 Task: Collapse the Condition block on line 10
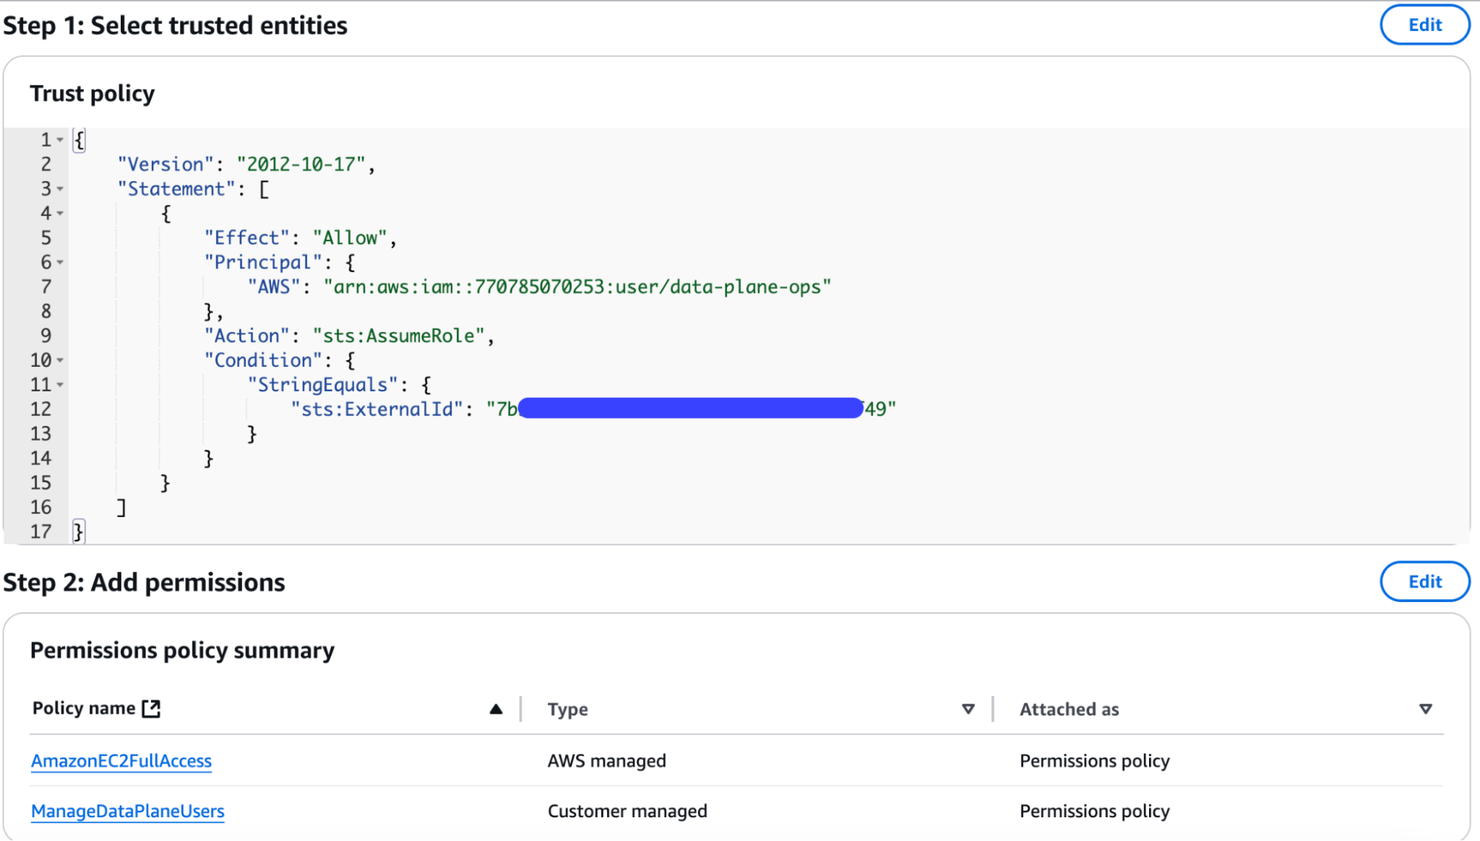[58, 360]
